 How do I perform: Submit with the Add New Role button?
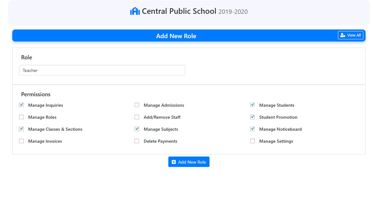point(189,162)
